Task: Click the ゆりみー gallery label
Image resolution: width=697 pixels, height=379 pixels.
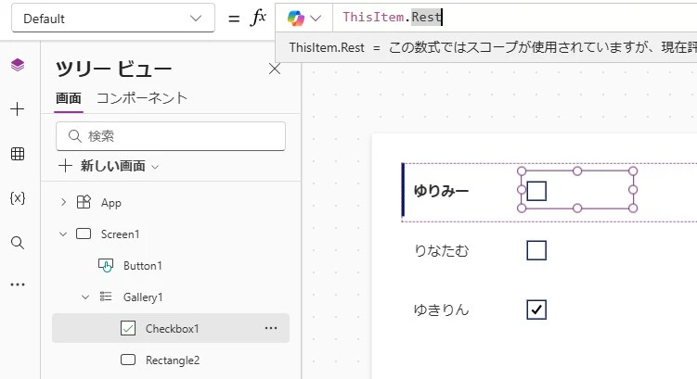Action: (x=442, y=191)
